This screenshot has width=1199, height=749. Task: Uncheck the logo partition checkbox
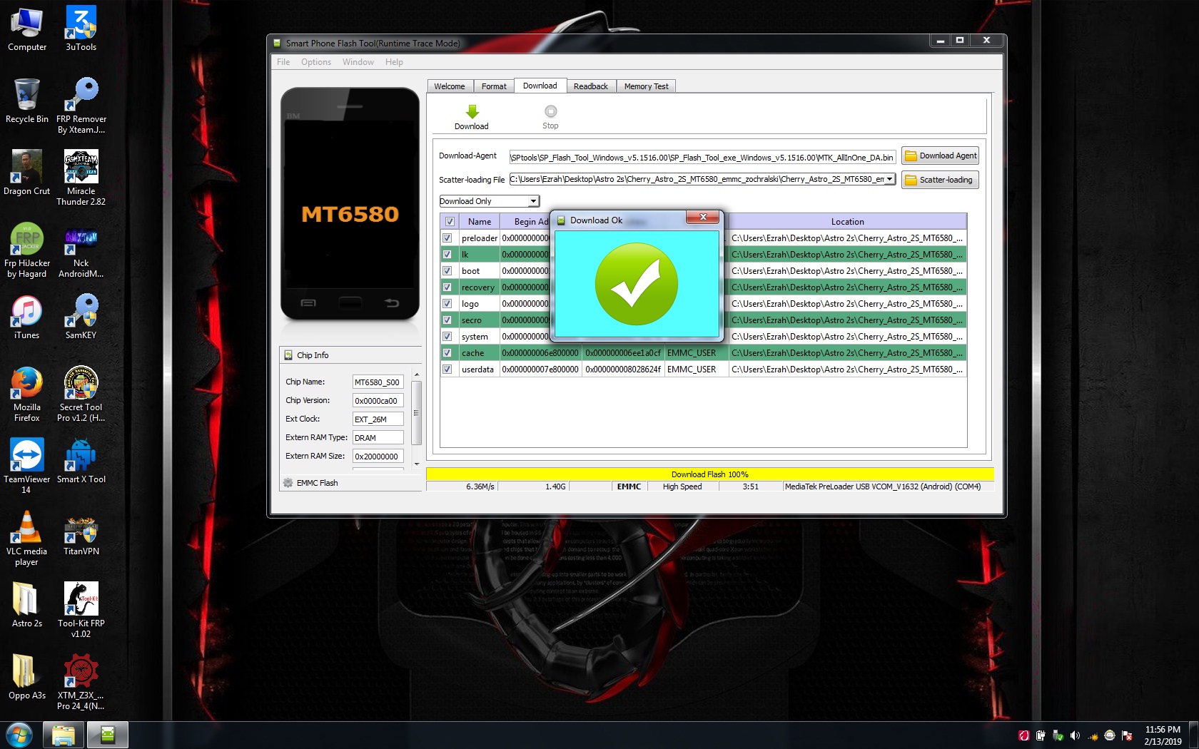click(447, 304)
